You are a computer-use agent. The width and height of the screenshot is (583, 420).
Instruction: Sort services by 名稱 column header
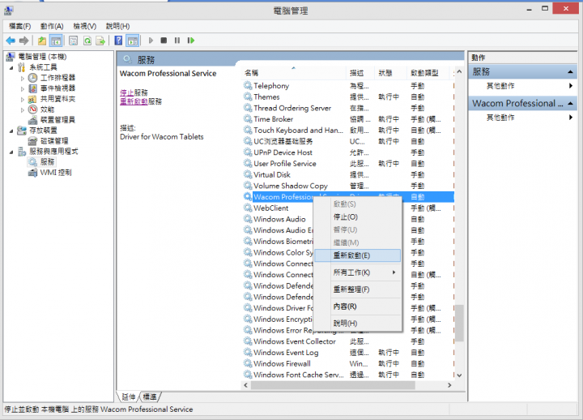294,73
